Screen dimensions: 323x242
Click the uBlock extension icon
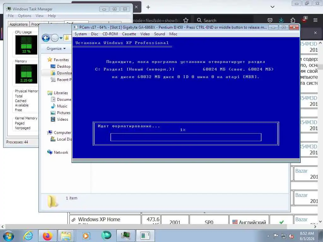[304, 20]
